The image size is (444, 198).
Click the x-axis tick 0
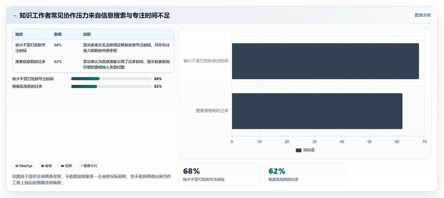point(232,142)
